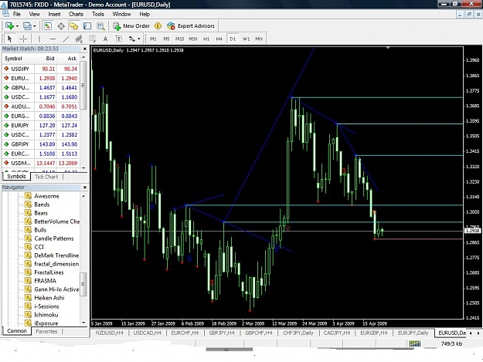Click the Bid column header
Screen dimensions: 483x362
tap(50, 59)
